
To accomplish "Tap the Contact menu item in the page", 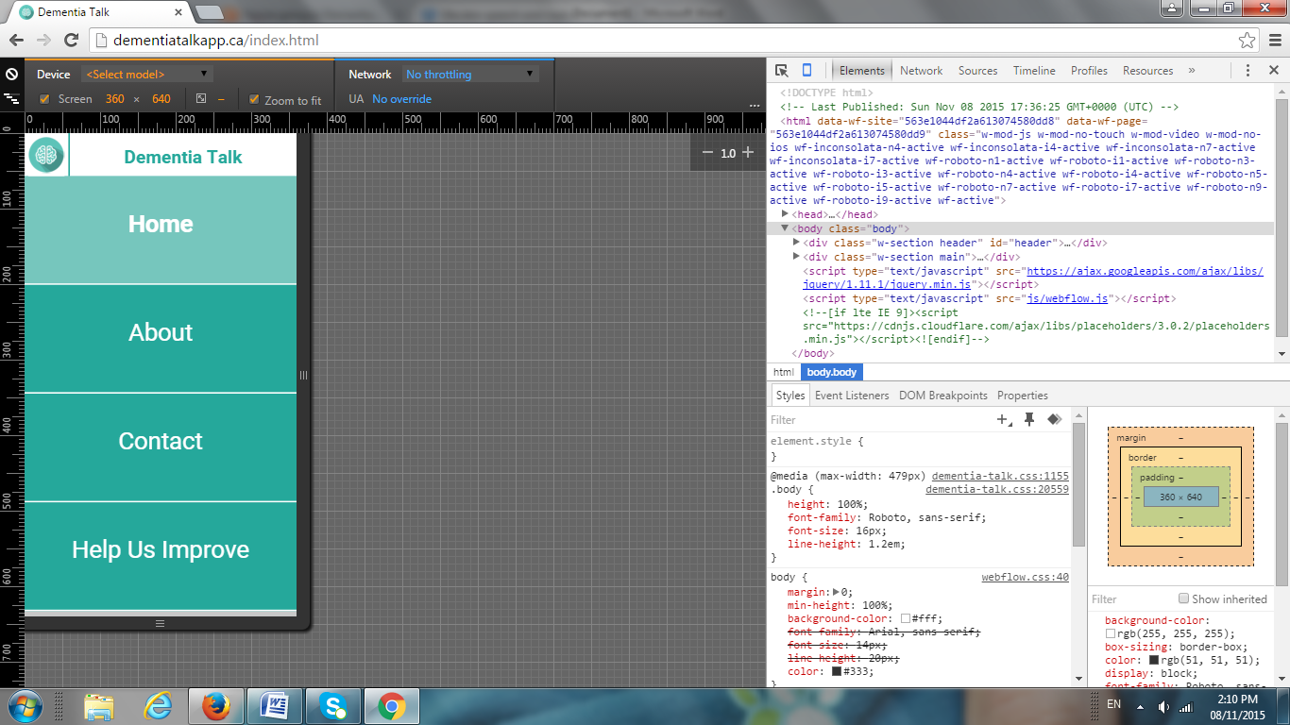I will pyautogui.click(x=161, y=447).
